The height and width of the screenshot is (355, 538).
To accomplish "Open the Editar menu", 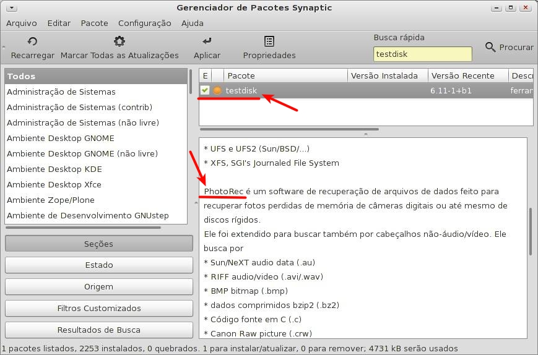I will pos(59,24).
